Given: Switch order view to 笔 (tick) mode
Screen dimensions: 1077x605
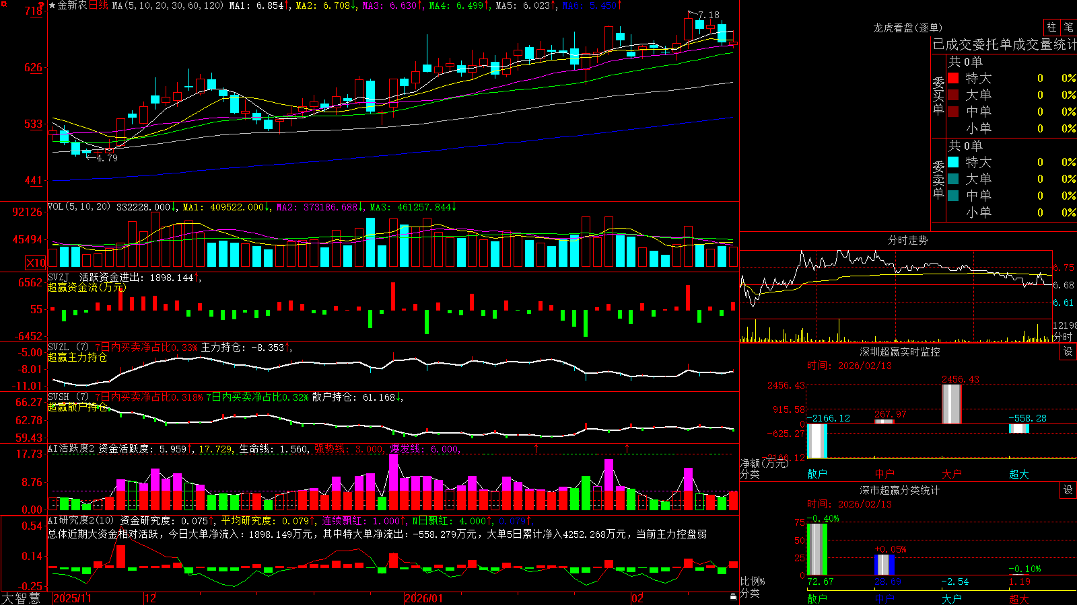Looking at the screenshot, I should coord(1069,28).
